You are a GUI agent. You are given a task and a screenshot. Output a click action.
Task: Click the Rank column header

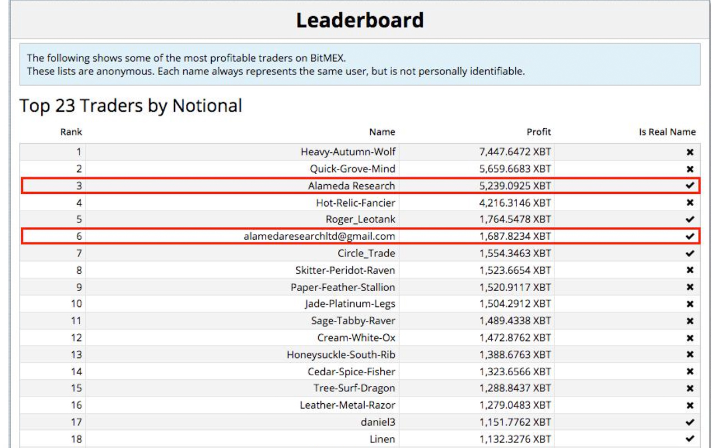(x=71, y=132)
